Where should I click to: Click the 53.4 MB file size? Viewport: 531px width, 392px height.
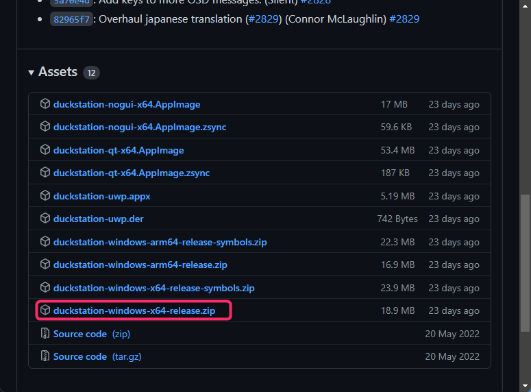397,150
